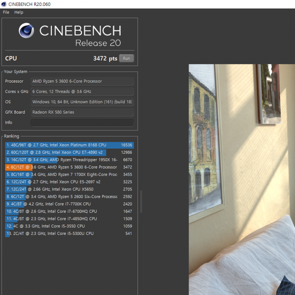The image size is (295, 295).
Task: Click the GFX Board field Radeon RX 580
Action: point(82,112)
